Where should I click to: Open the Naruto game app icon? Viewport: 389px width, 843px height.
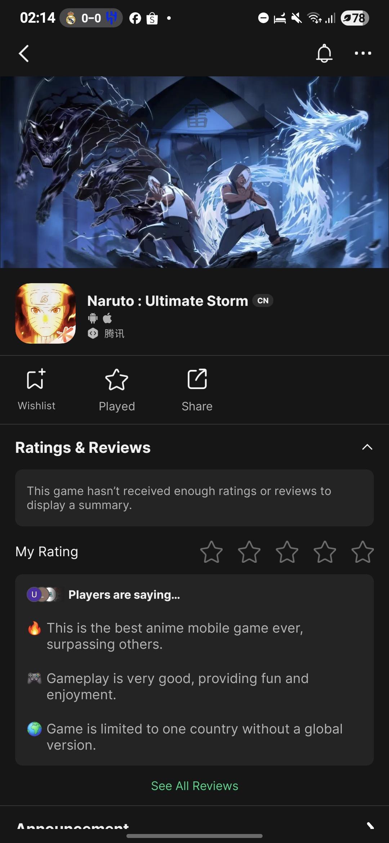point(45,313)
